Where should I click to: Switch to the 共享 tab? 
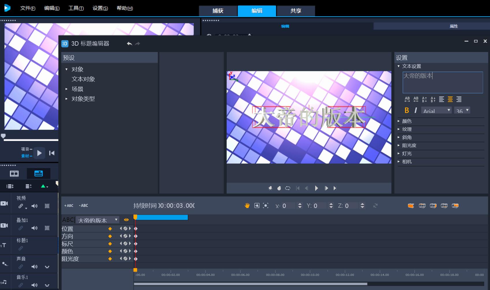[x=296, y=11]
